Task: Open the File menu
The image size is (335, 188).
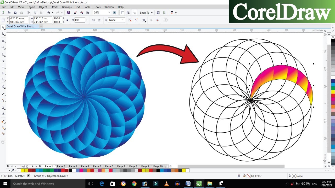Action: pyautogui.click(x=4, y=7)
